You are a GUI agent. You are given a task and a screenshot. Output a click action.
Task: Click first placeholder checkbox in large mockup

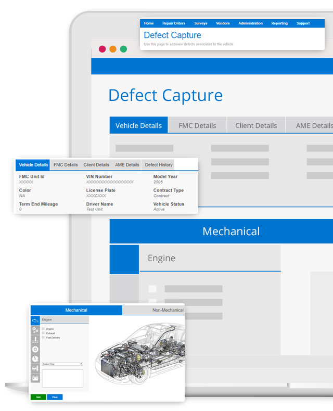pyautogui.click(x=152, y=289)
